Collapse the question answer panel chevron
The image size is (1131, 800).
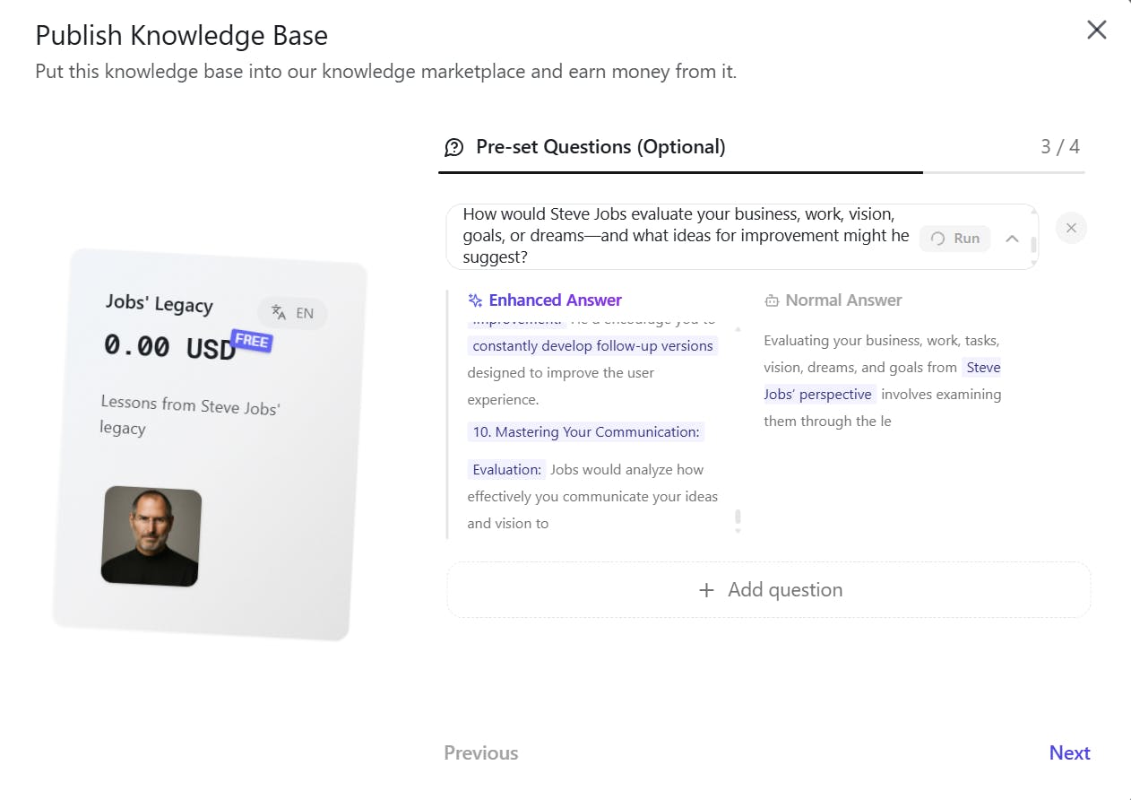(x=1012, y=239)
